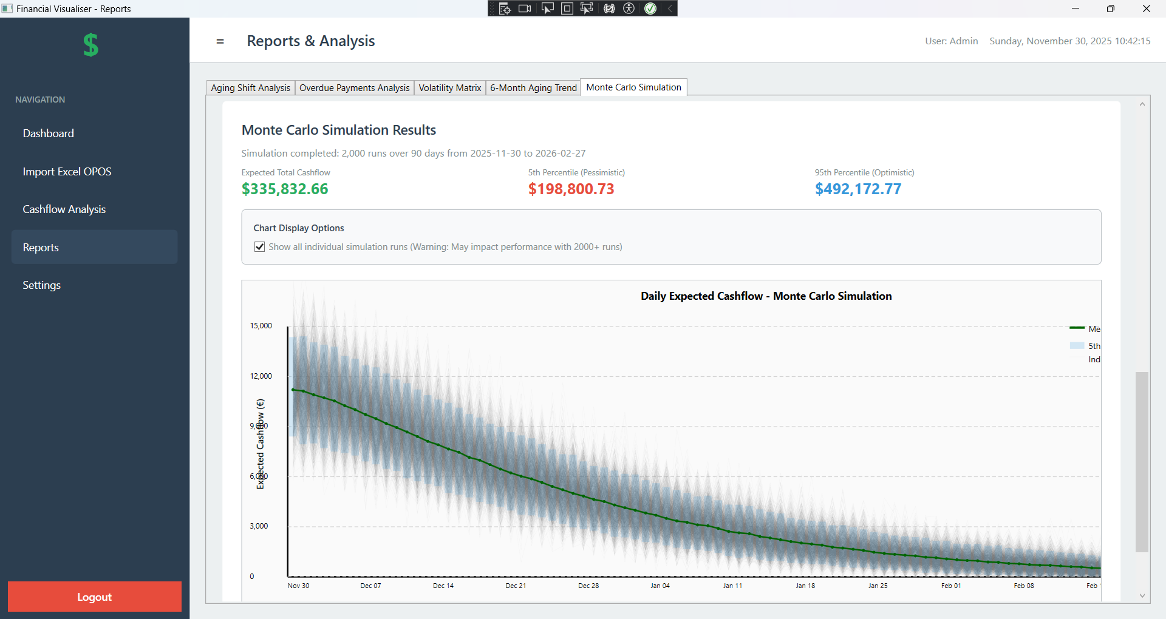Screen dimensions: 1166x619
Task: Click the green checkmark status icon
Action: tap(650, 8)
